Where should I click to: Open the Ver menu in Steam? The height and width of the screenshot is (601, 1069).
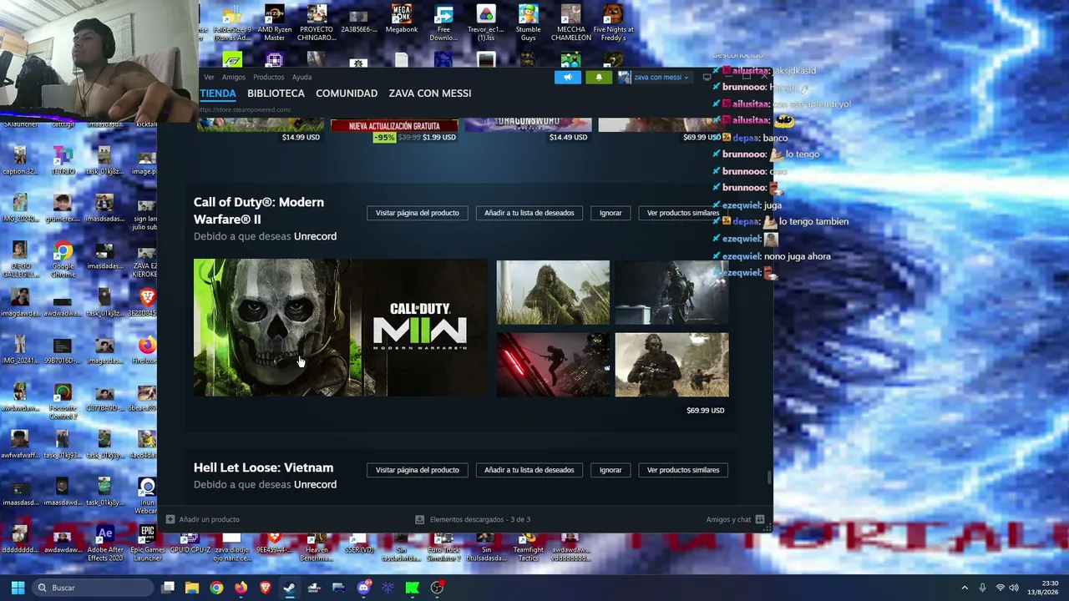[x=209, y=77]
